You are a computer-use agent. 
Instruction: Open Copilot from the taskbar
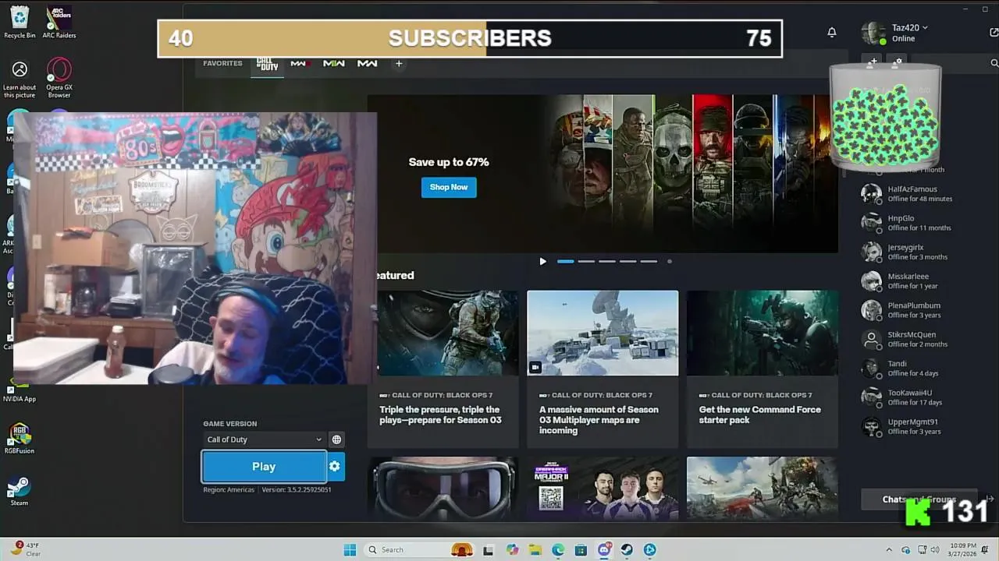click(x=512, y=550)
